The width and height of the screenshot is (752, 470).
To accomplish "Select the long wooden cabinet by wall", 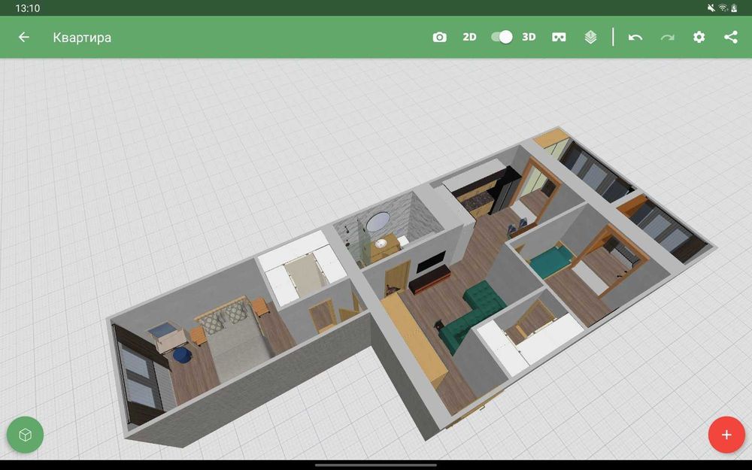I will coord(415,340).
